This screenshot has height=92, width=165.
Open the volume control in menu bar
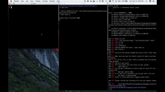pos(119,1)
